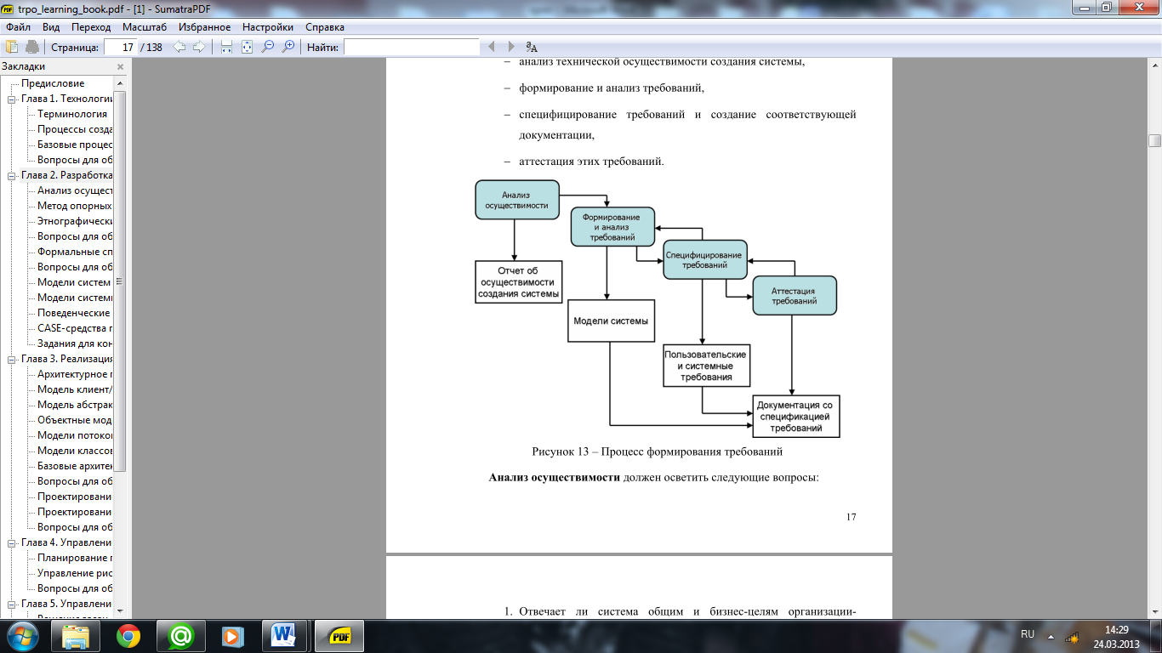This screenshot has width=1162, height=653.
Task: Click the Find Next arrow
Action: [511, 47]
